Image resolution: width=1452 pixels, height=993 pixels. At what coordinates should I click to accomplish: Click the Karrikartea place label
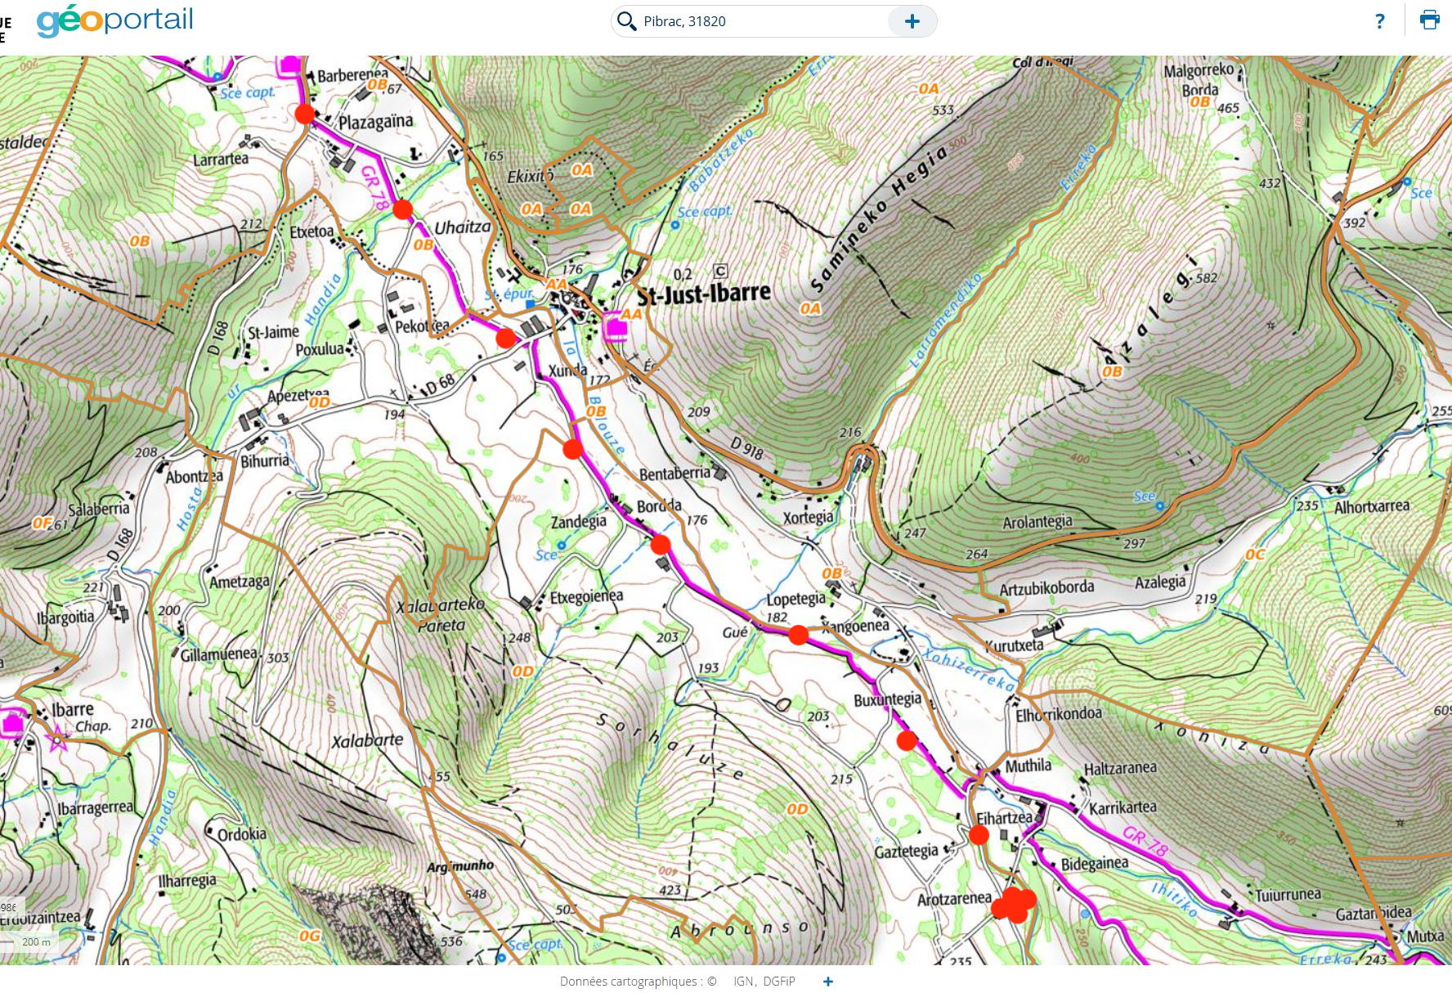coord(1123,807)
